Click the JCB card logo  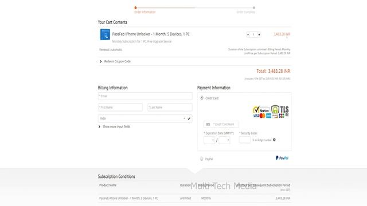click(x=282, y=116)
